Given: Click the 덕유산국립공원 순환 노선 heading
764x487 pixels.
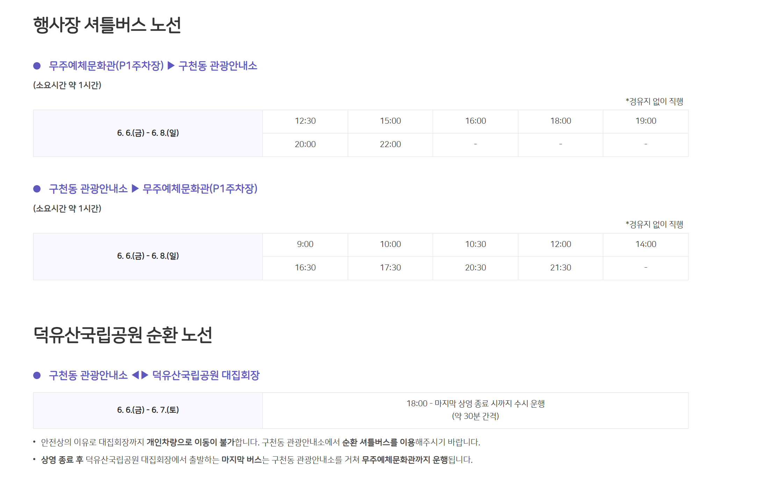Looking at the screenshot, I should point(123,335).
